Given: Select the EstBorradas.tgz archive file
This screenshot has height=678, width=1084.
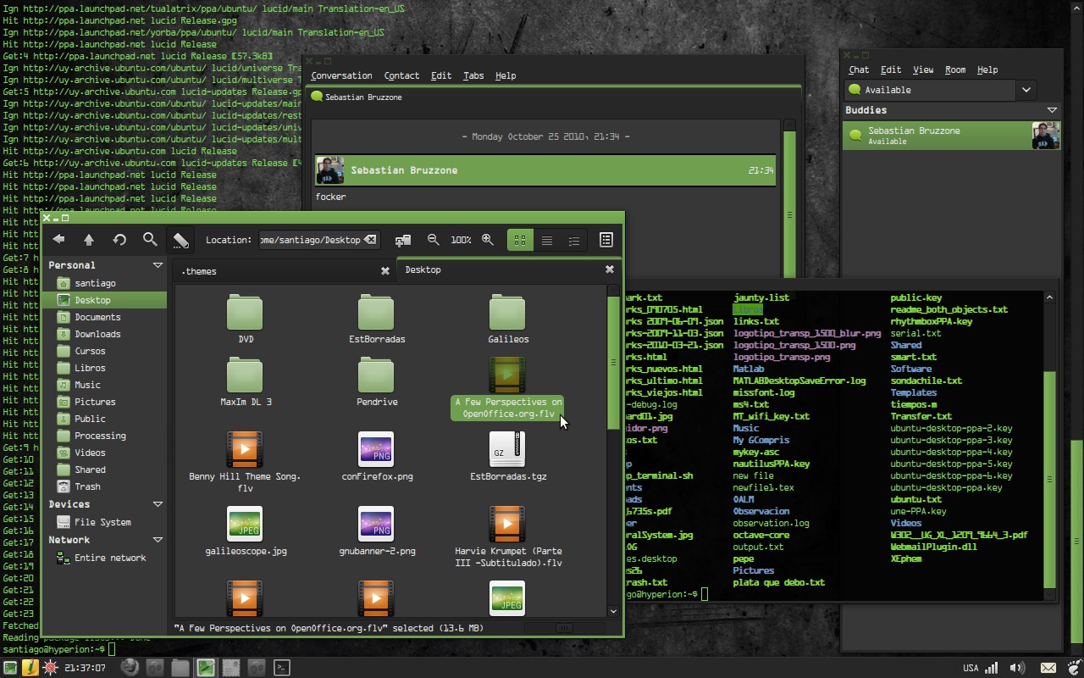Looking at the screenshot, I should click(x=507, y=449).
